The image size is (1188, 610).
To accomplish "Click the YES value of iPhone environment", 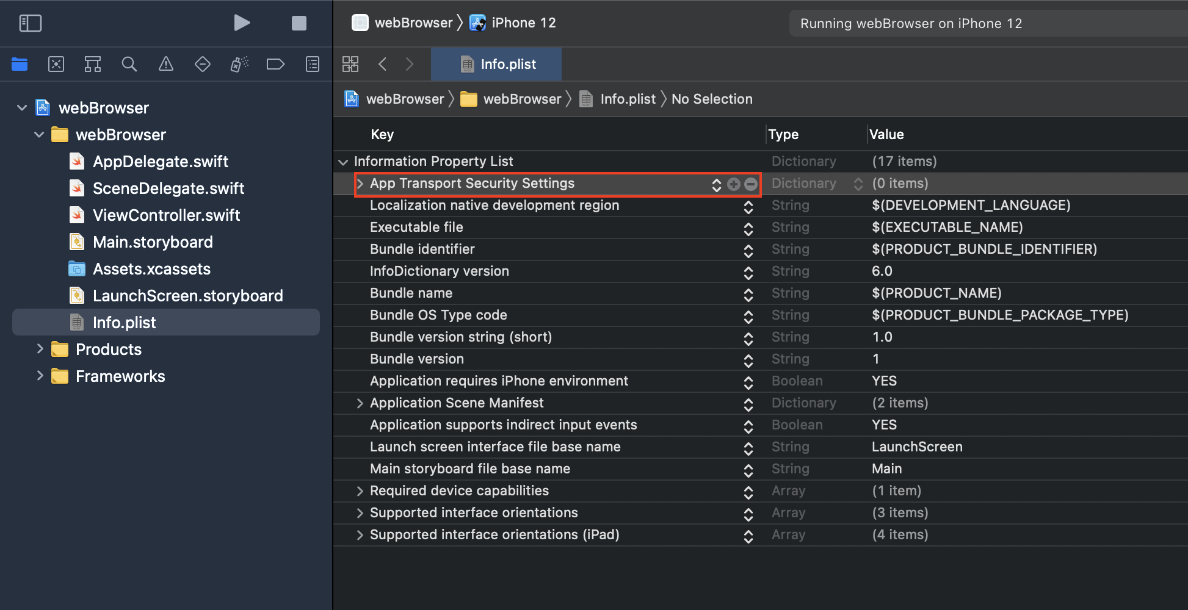I will 884,381.
